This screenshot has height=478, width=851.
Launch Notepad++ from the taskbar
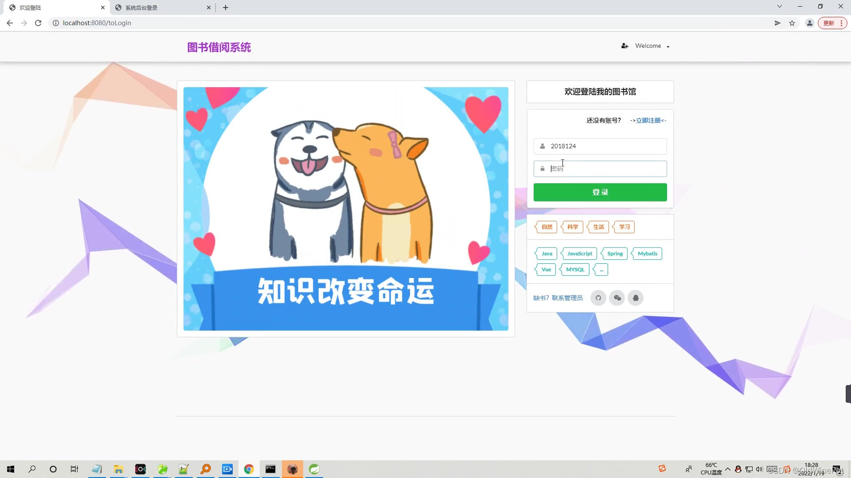point(183,469)
